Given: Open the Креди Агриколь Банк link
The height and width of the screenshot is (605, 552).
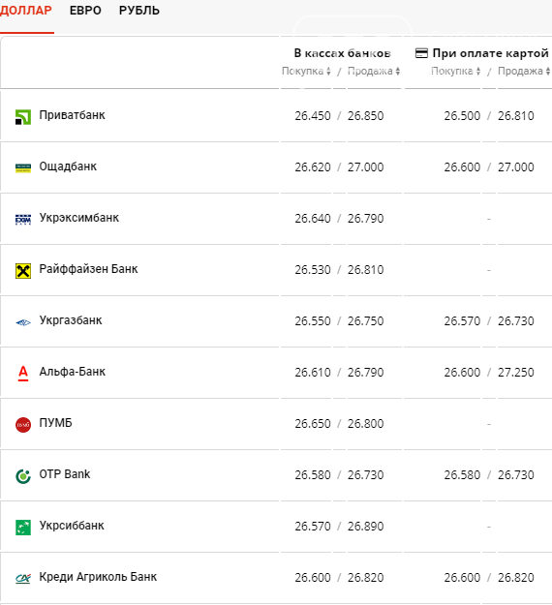Looking at the screenshot, I should (98, 577).
